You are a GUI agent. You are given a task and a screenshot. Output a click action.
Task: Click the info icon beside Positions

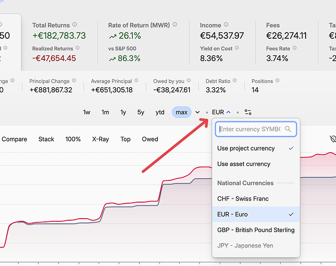[x=277, y=80]
